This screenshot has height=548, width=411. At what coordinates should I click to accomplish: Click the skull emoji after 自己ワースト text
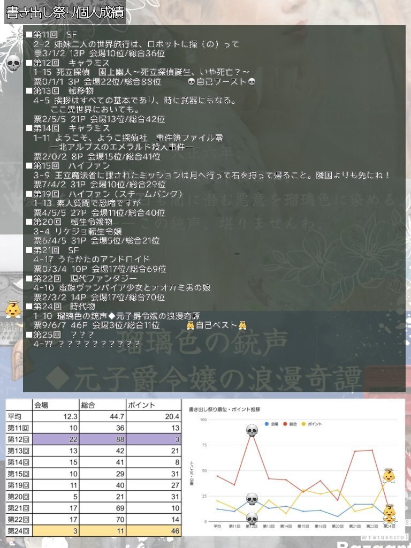pos(252,82)
